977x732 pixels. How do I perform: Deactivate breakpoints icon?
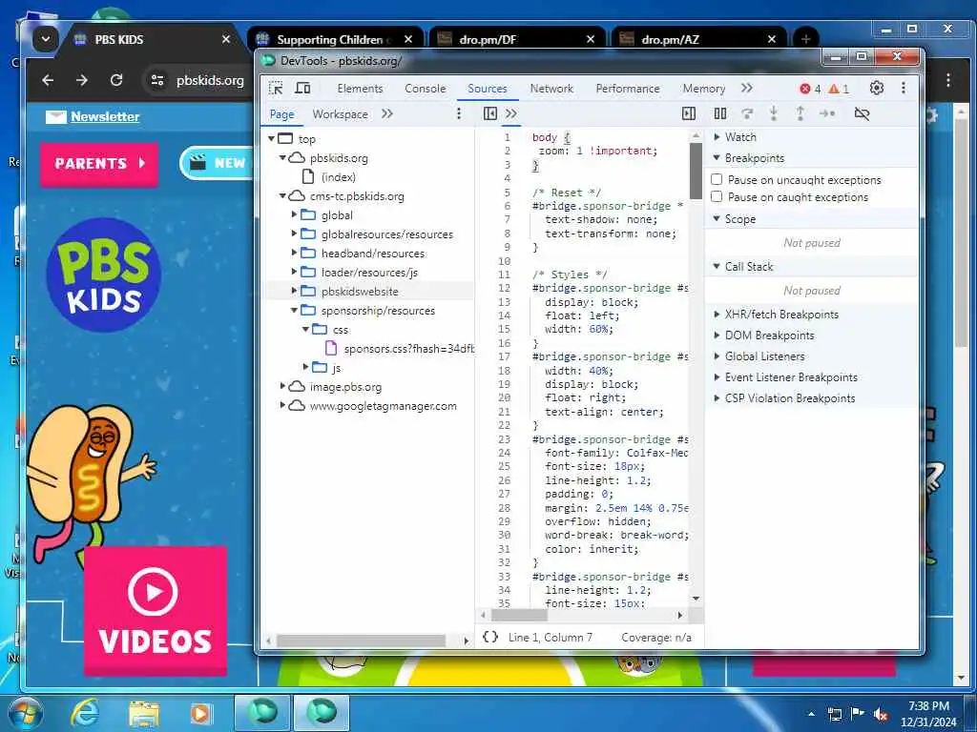(862, 113)
